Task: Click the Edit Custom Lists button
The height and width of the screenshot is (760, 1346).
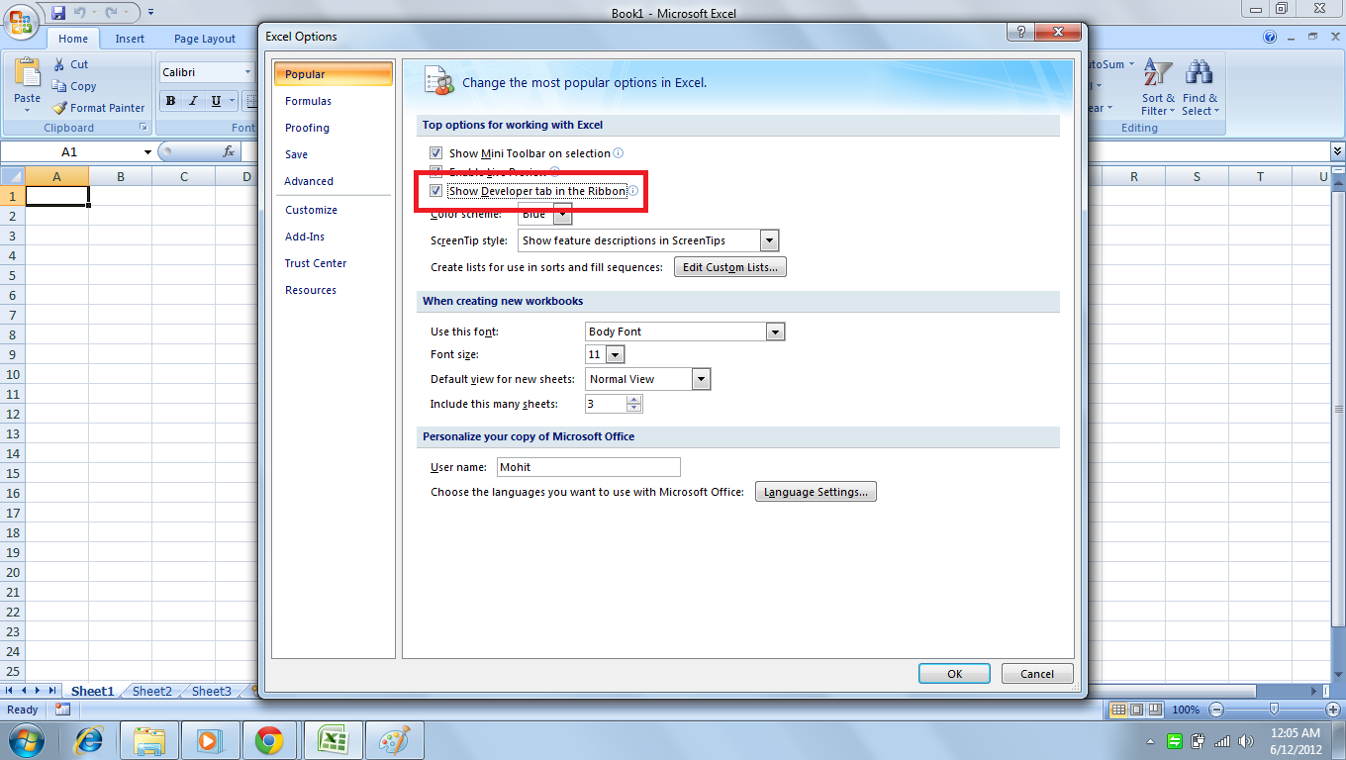Action: 730,267
